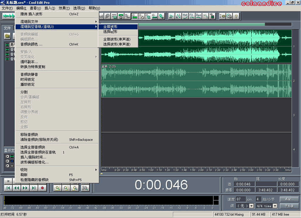Click the go to end transport button

click(34, 188)
